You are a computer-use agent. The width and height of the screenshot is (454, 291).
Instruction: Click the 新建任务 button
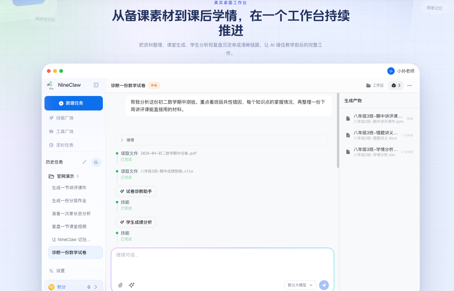[x=74, y=103]
